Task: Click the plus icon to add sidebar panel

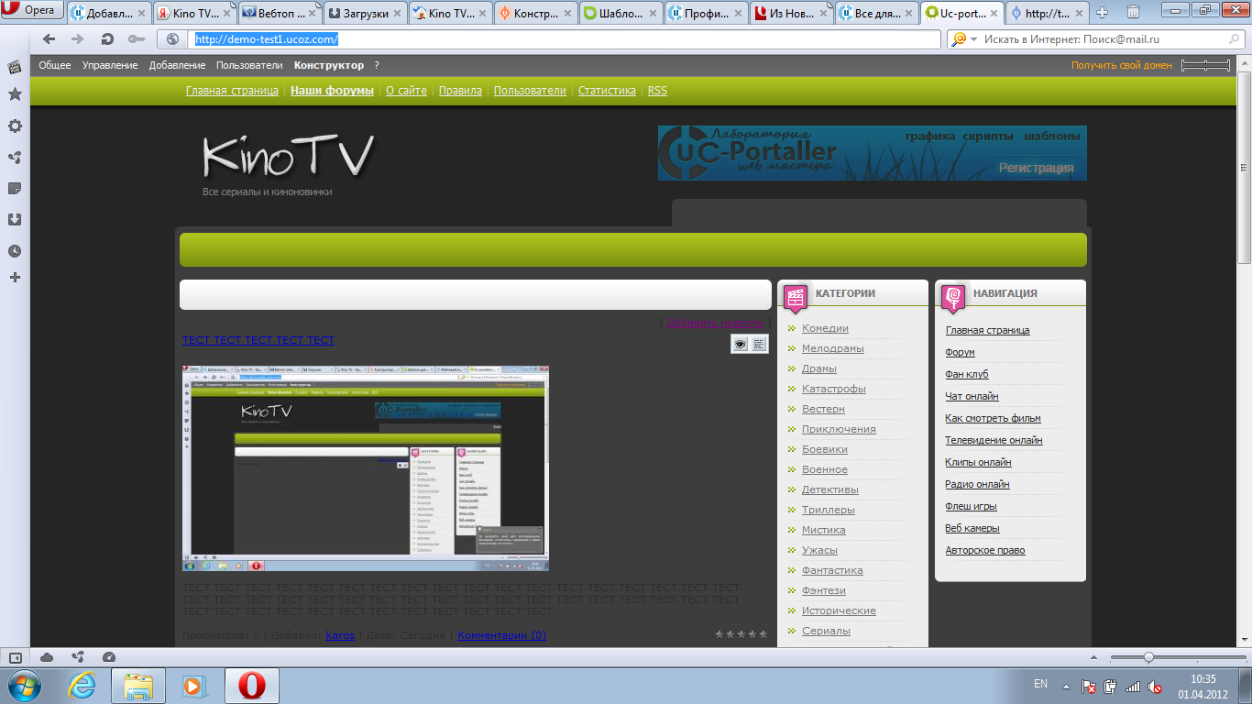Action: coord(15,277)
